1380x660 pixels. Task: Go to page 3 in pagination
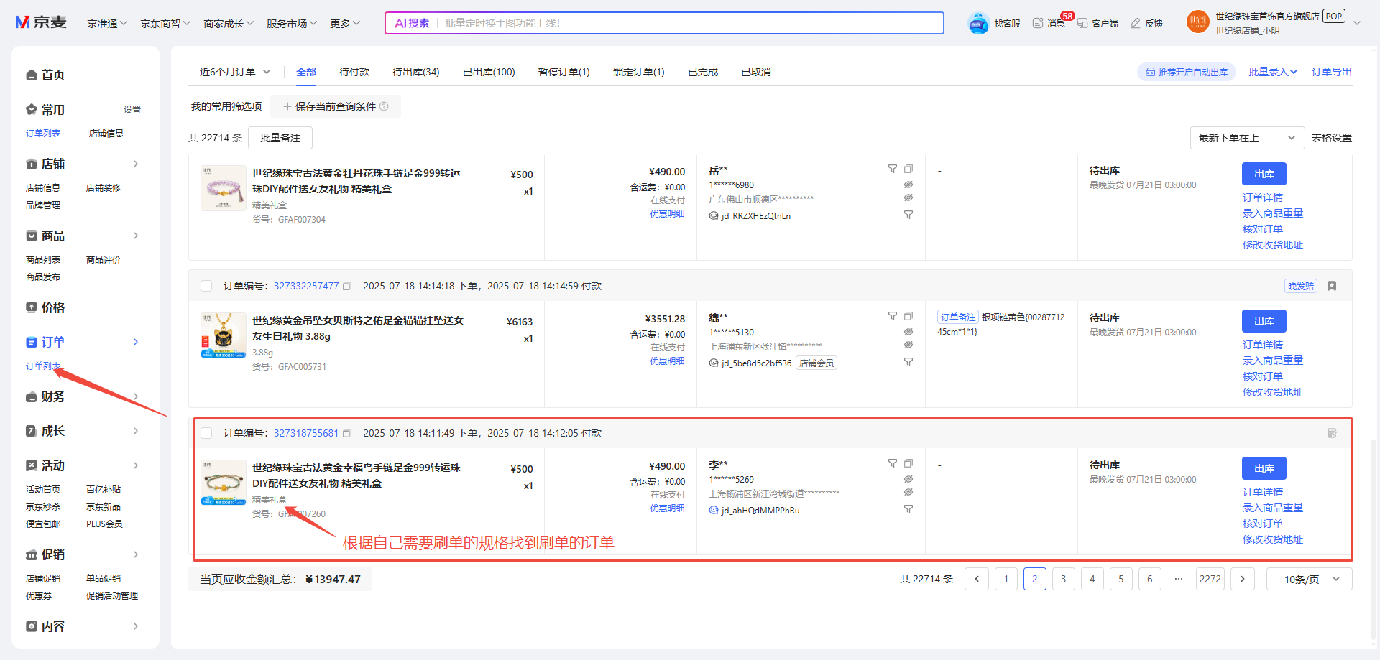click(1063, 579)
